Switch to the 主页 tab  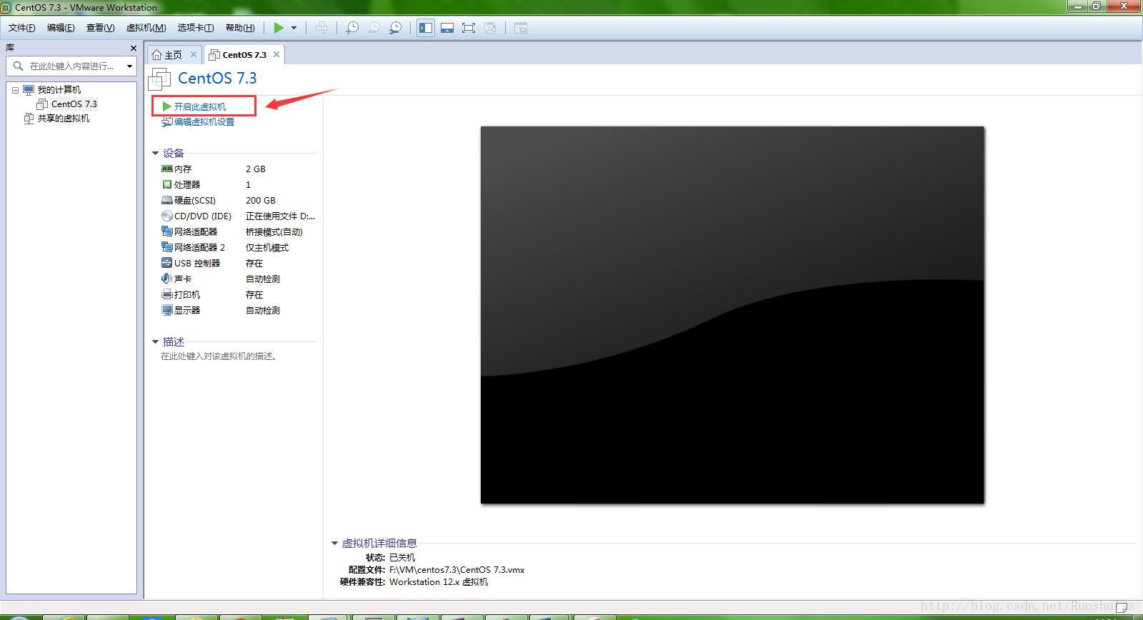click(174, 54)
